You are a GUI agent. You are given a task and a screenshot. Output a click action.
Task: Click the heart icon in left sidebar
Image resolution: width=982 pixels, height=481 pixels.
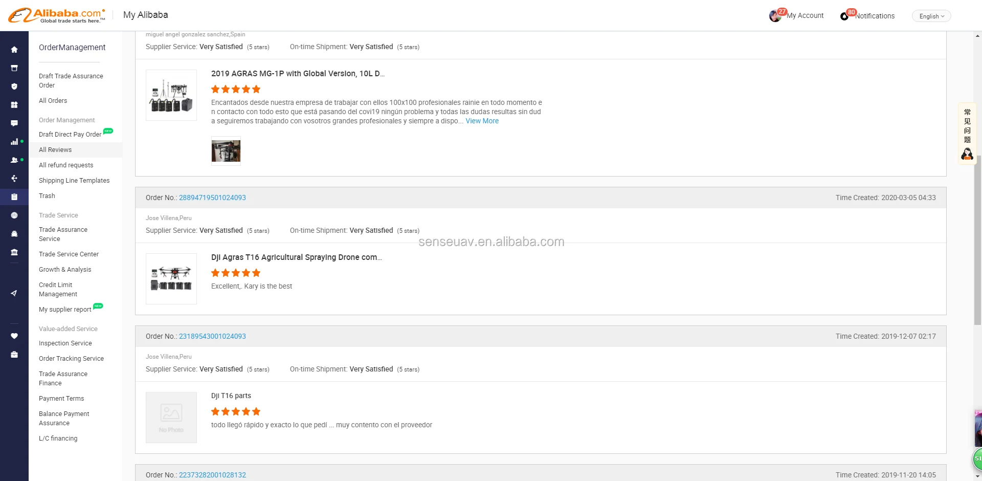[14, 336]
